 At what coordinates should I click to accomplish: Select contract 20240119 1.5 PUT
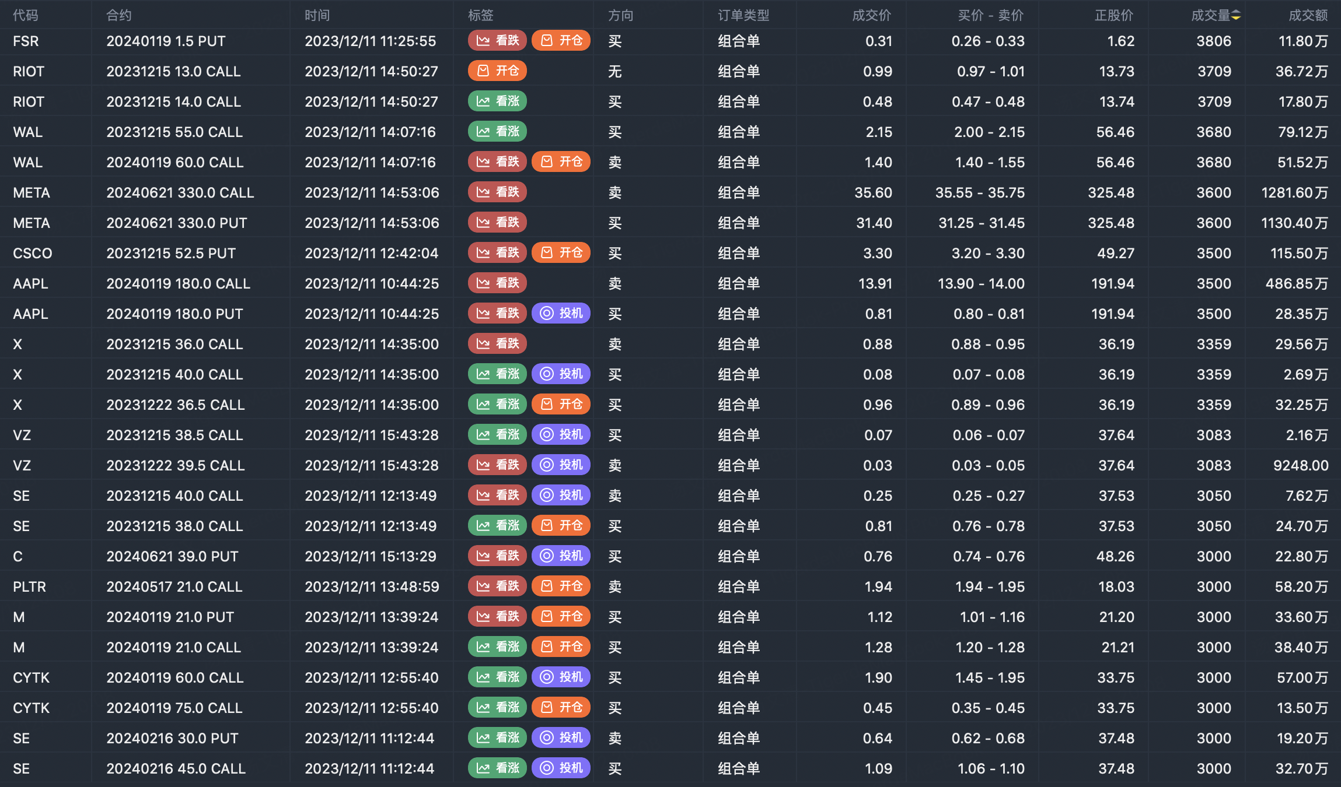click(166, 41)
